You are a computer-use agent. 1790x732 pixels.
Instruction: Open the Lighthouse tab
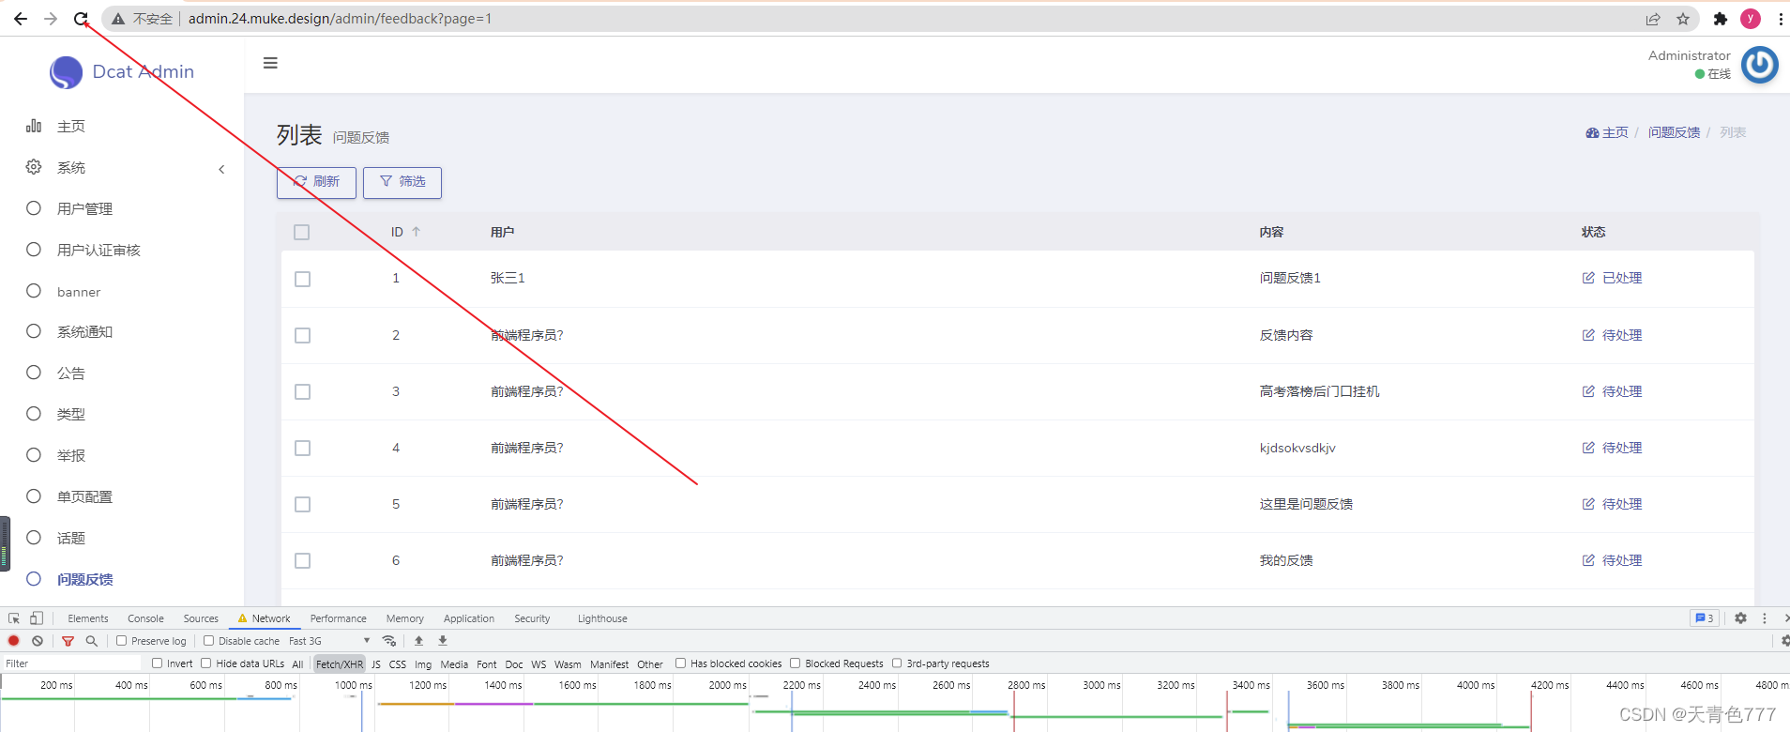pyautogui.click(x=602, y=618)
